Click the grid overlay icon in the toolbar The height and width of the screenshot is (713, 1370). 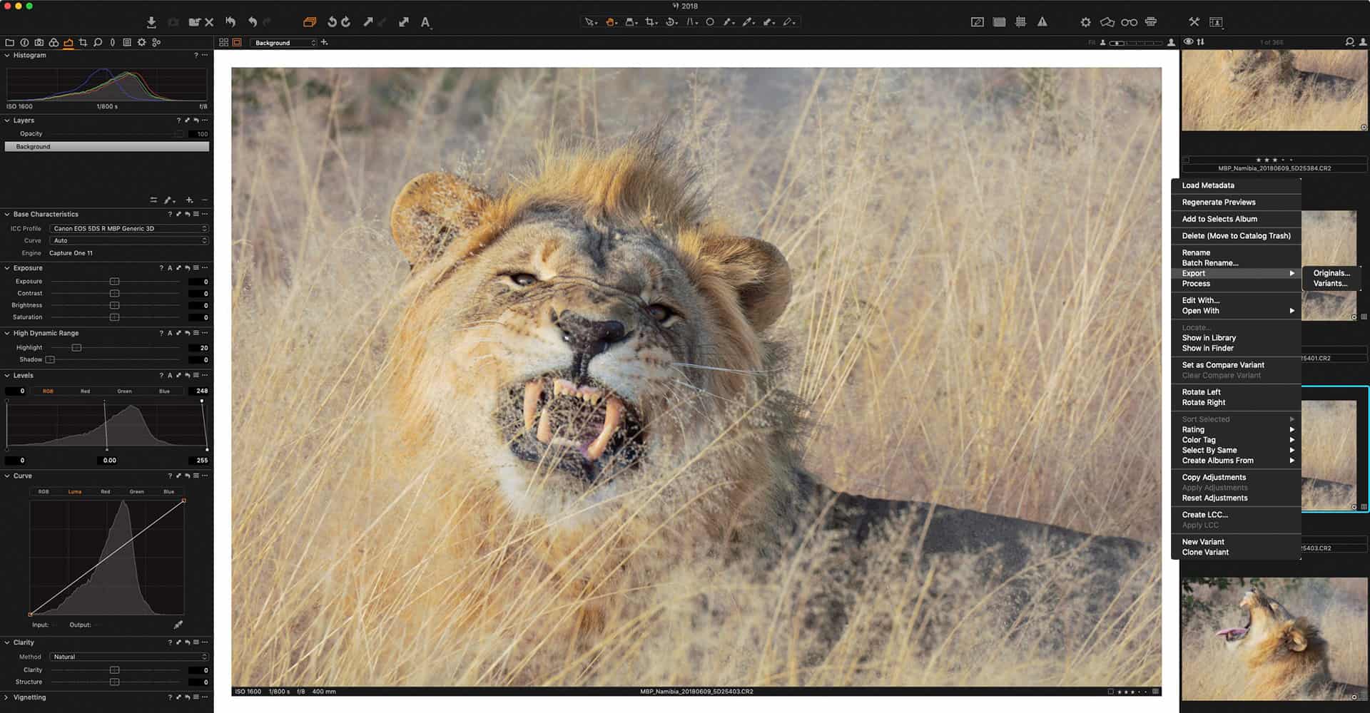(1020, 22)
